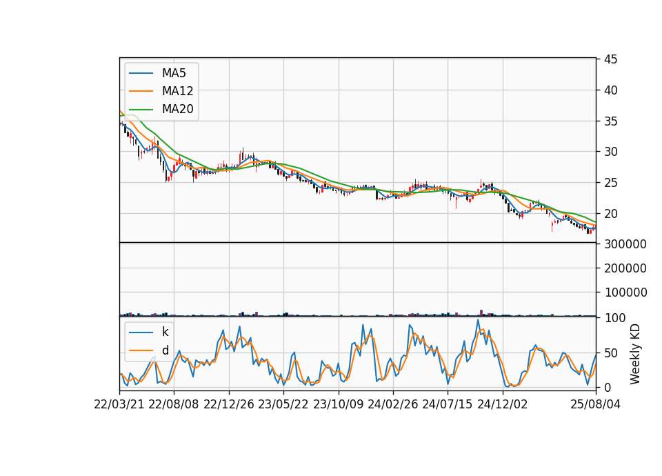The width and height of the screenshot is (662, 476).
Task: Click the 300000 volume axis label
Action: (x=625, y=244)
